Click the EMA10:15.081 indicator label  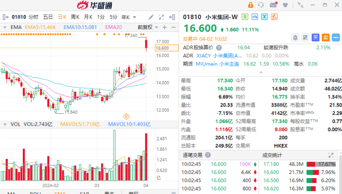point(80,27)
